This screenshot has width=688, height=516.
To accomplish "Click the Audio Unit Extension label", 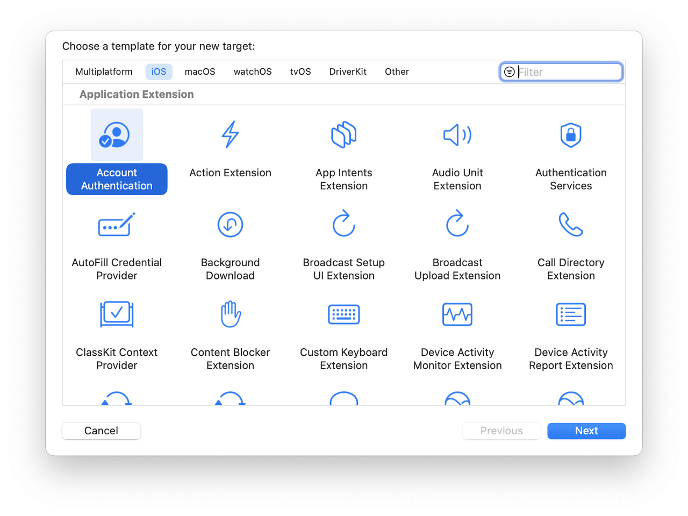I will (457, 179).
